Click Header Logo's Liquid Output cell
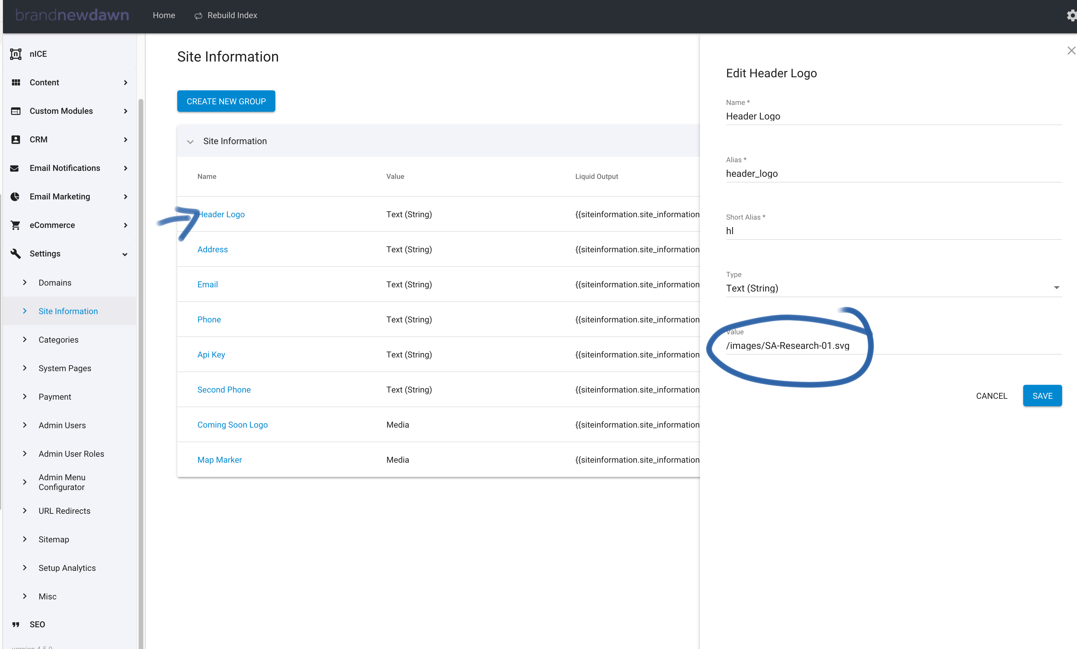1077x649 pixels. point(637,214)
